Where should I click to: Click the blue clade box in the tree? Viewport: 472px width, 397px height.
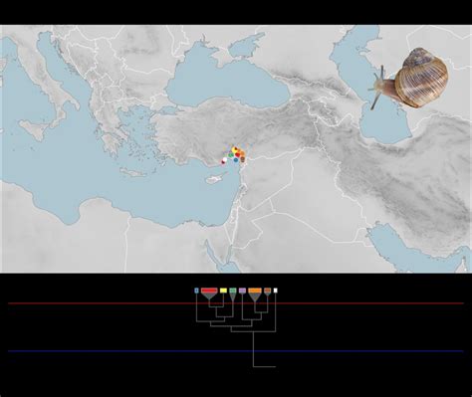coord(196,291)
